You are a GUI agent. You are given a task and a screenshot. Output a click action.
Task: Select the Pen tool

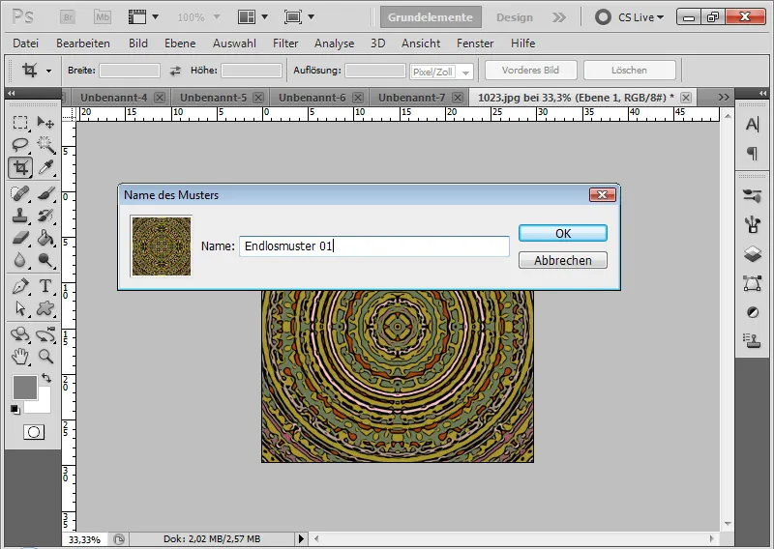pos(20,285)
